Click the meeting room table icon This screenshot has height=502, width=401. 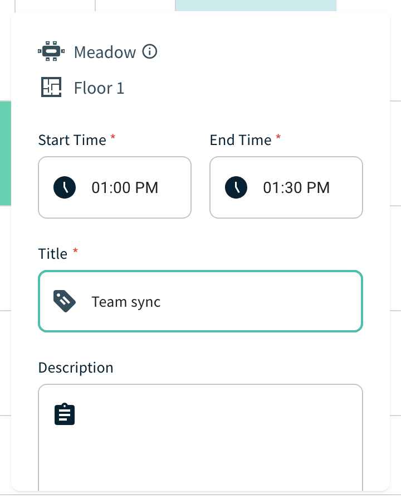point(51,51)
